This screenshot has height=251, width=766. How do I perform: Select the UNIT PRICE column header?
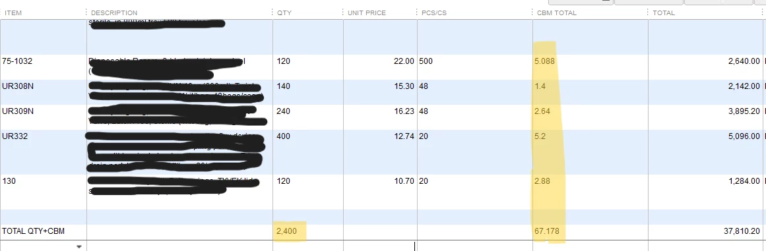tap(367, 13)
